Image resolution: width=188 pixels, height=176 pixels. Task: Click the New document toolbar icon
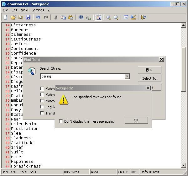click(6, 17)
